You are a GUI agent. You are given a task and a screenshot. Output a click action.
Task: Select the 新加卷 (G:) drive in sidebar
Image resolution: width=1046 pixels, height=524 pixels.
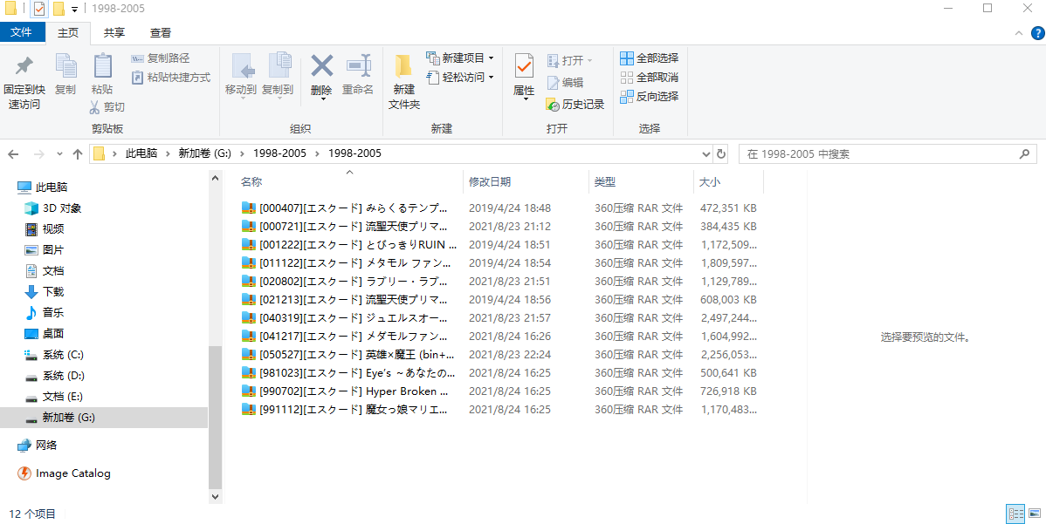pyautogui.click(x=69, y=418)
